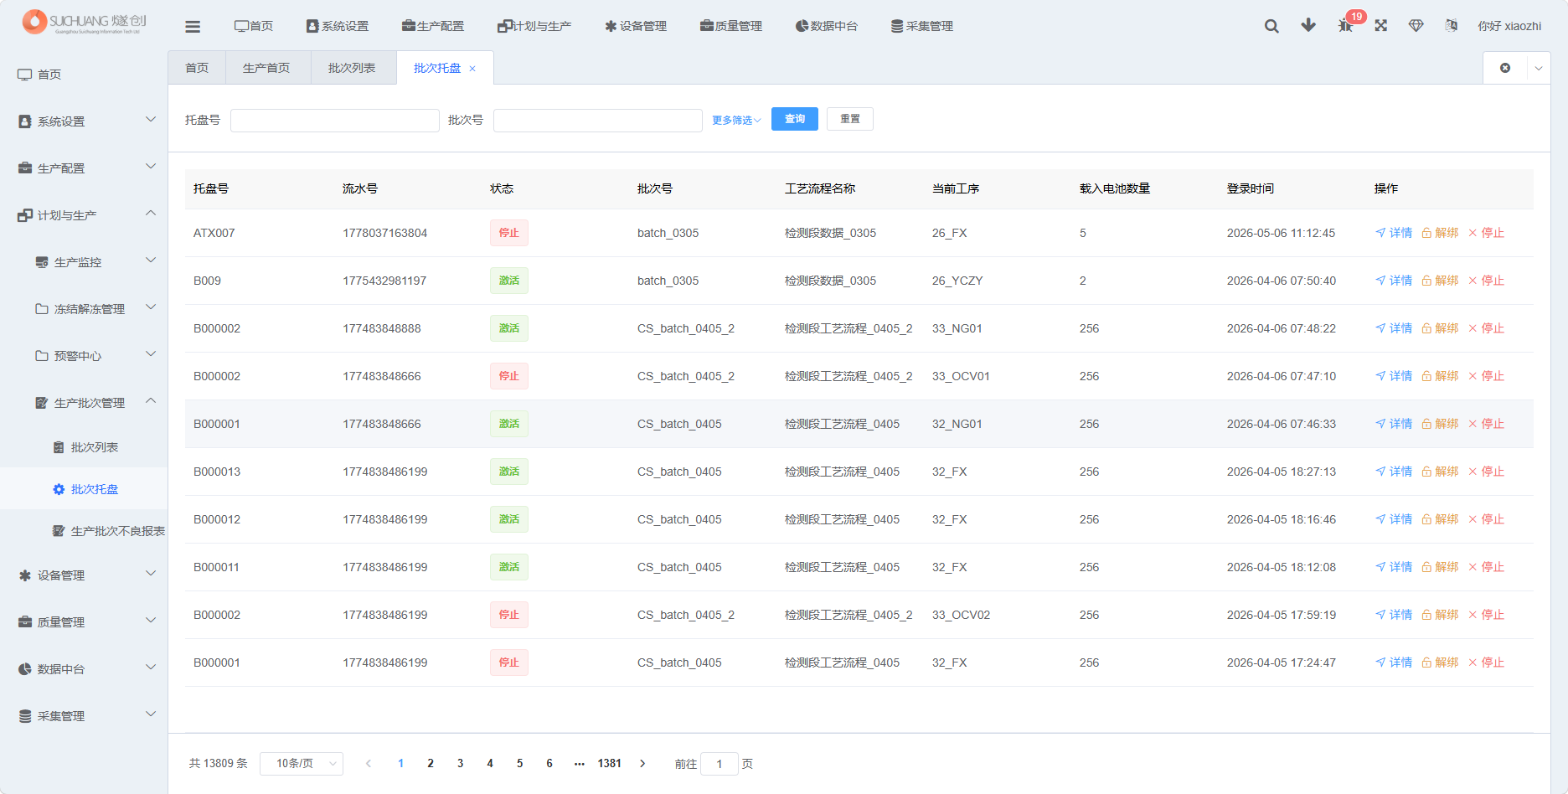Expand 生产监控 submenu in sidebar
This screenshot has width=1568, height=794.
click(84, 262)
